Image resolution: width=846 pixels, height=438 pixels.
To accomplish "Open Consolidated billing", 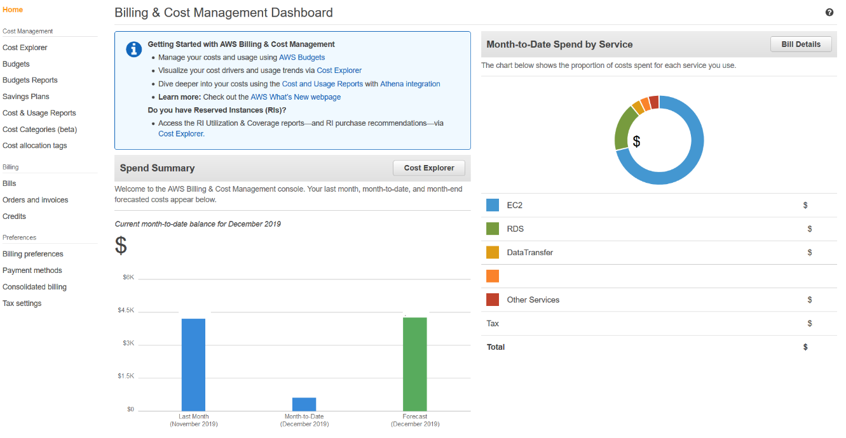I will (x=34, y=287).
